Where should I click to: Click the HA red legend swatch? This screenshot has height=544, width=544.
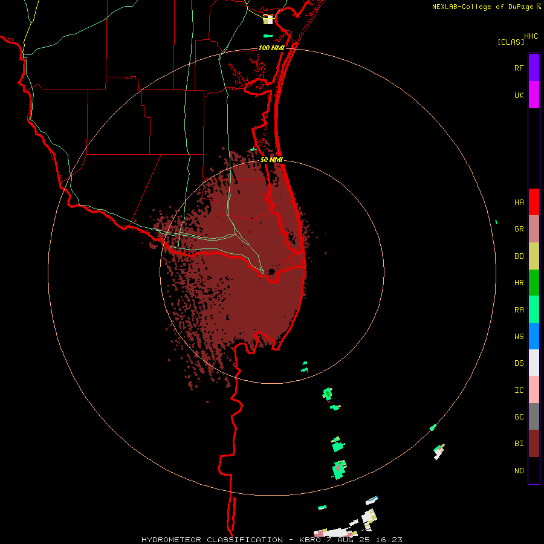click(x=534, y=202)
